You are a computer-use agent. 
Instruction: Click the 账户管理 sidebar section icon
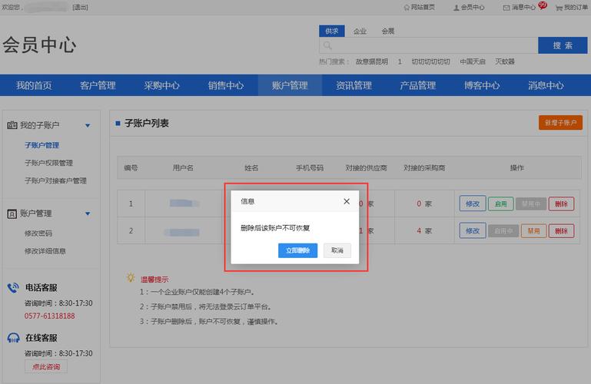(12, 214)
